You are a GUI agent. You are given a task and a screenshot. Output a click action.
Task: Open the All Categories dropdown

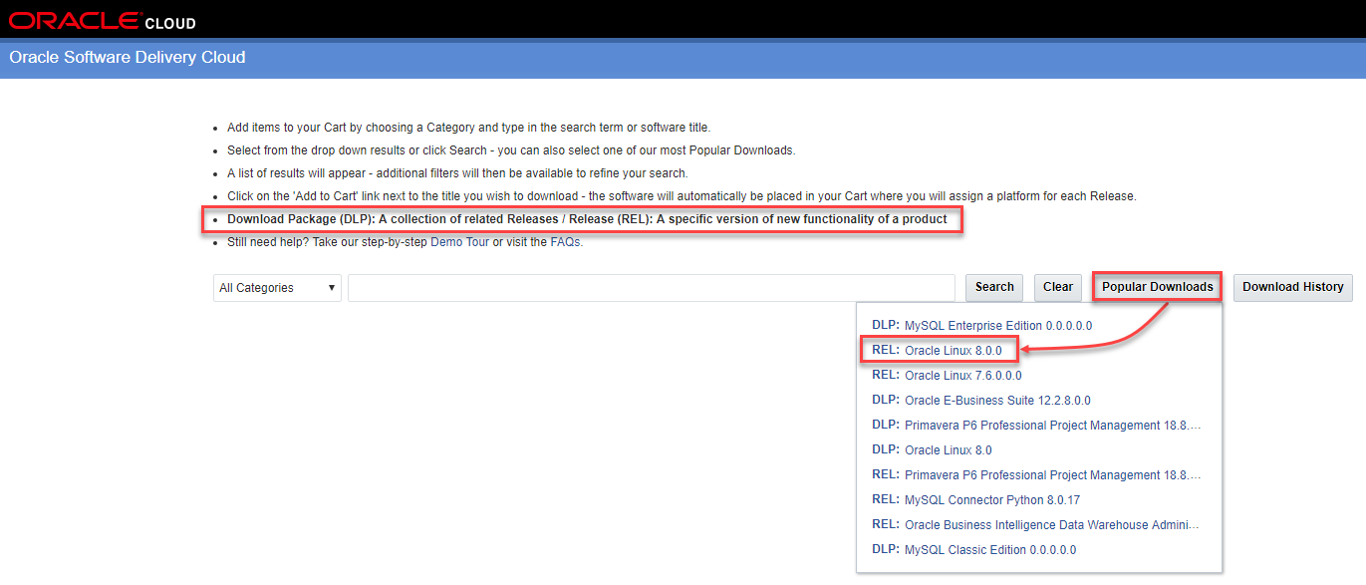(277, 288)
